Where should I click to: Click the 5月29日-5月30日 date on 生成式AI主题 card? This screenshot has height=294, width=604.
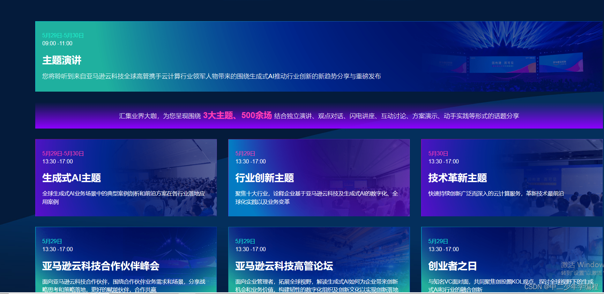coord(63,154)
